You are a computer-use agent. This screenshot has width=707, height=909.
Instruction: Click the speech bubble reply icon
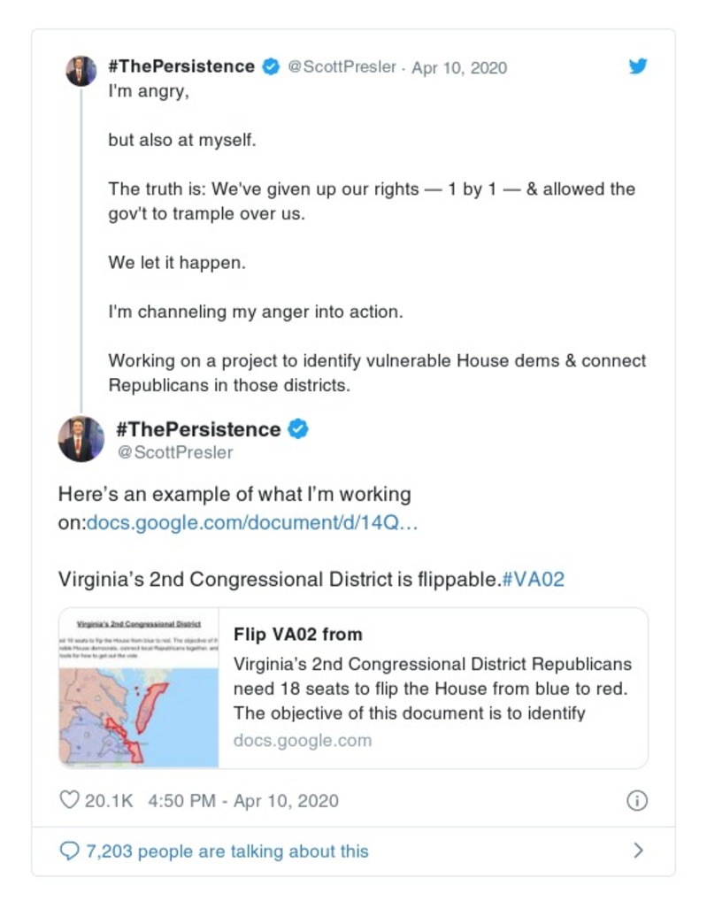69,851
